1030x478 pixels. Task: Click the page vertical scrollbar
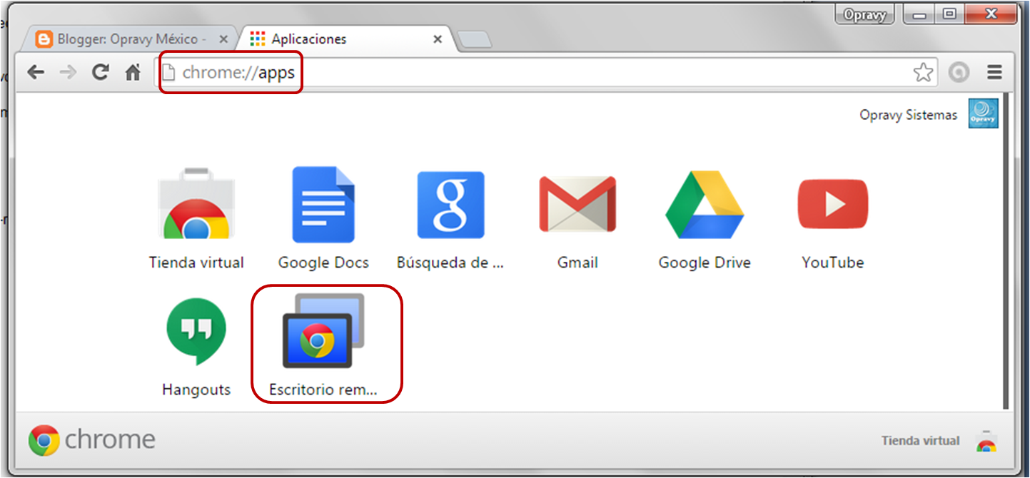pyautogui.click(x=1006, y=250)
